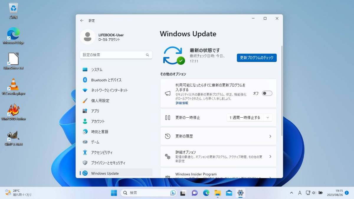Open 更新の履歴 update history
Screen dimensions: 354x199
(218, 136)
